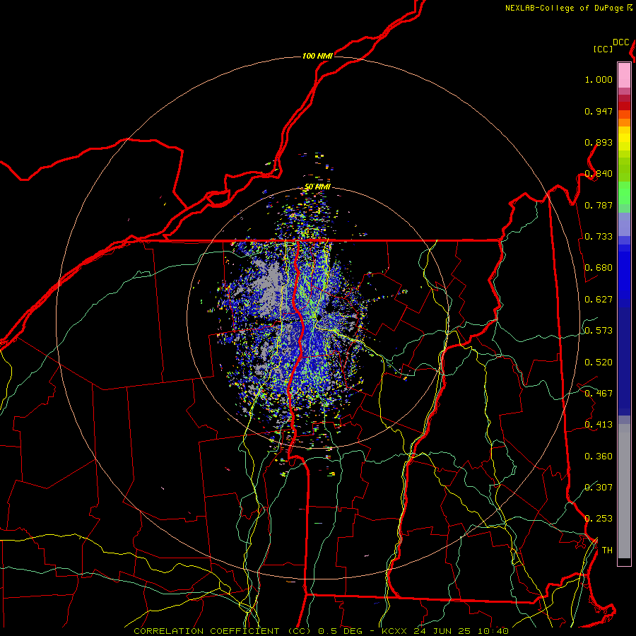Click the 0.627 value on color scale

[599, 300]
